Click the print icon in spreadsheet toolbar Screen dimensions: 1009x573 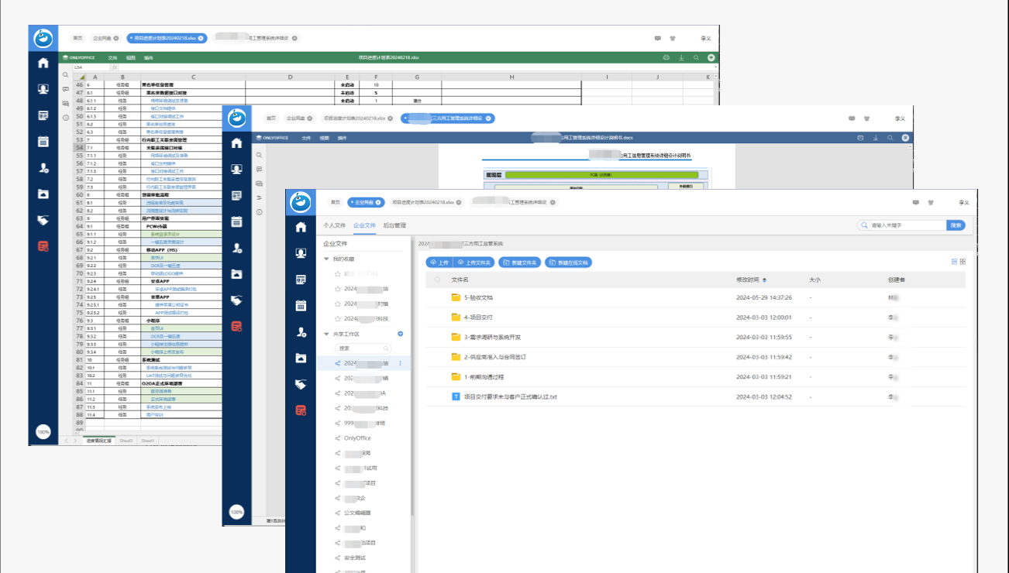point(666,58)
